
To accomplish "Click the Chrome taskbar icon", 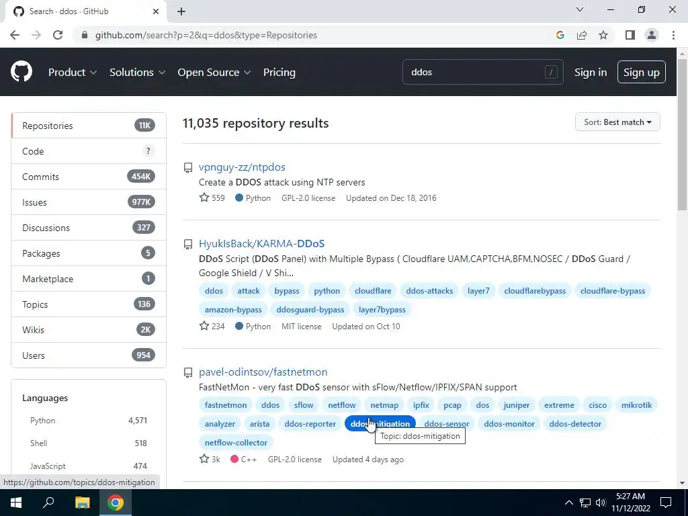I will click(x=116, y=503).
